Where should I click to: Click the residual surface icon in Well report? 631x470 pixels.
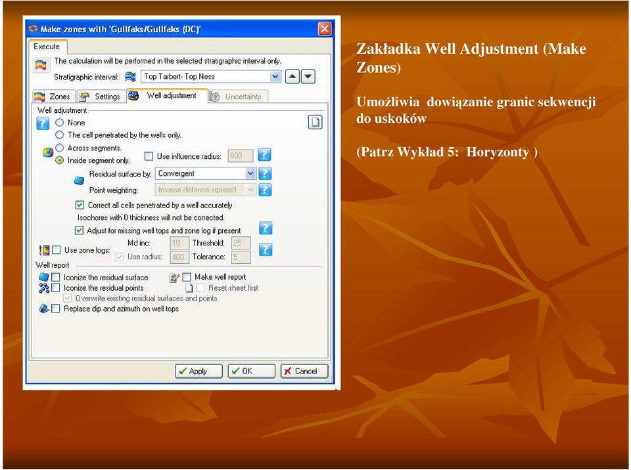click(44, 277)
